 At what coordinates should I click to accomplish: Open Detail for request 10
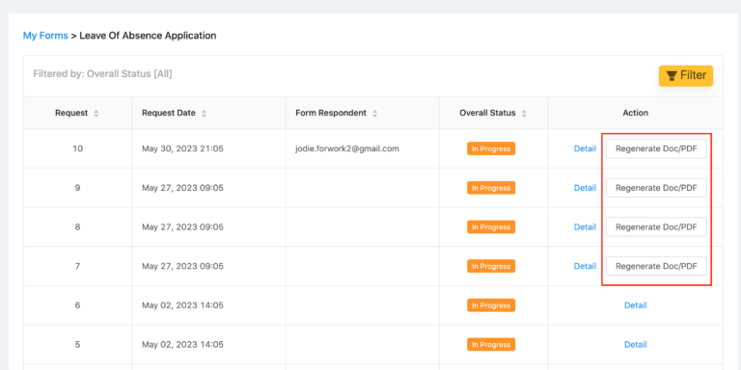585,148
